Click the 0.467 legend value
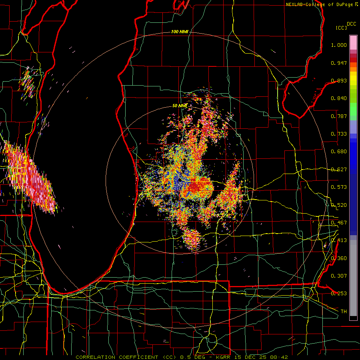Screen dimensions: 360x360 click(339, 223)
